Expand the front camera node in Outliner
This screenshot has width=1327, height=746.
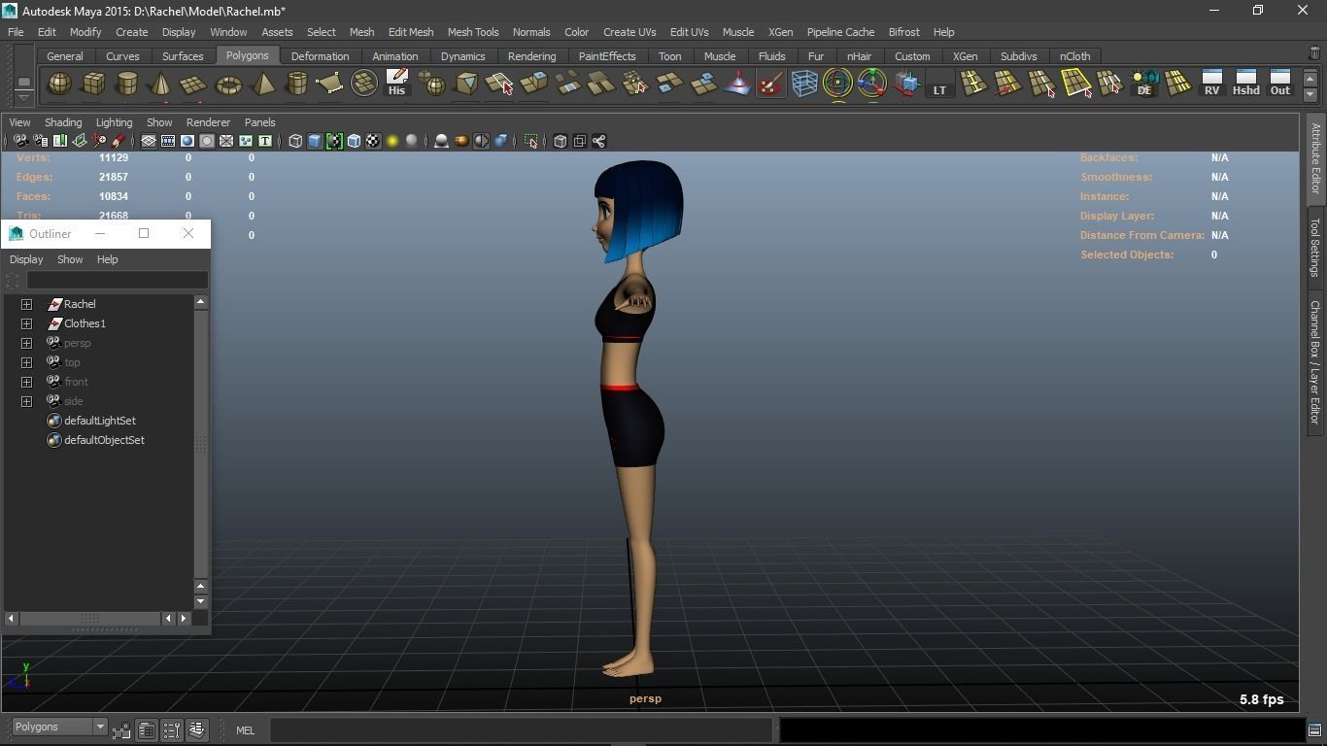tap(27, 382)
